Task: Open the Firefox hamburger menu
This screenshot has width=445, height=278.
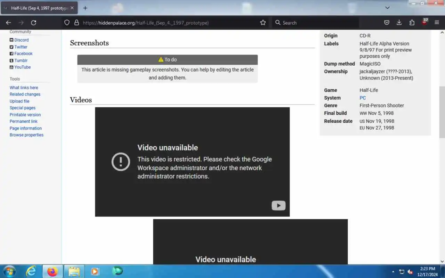Action: click(x=437, y=23)
